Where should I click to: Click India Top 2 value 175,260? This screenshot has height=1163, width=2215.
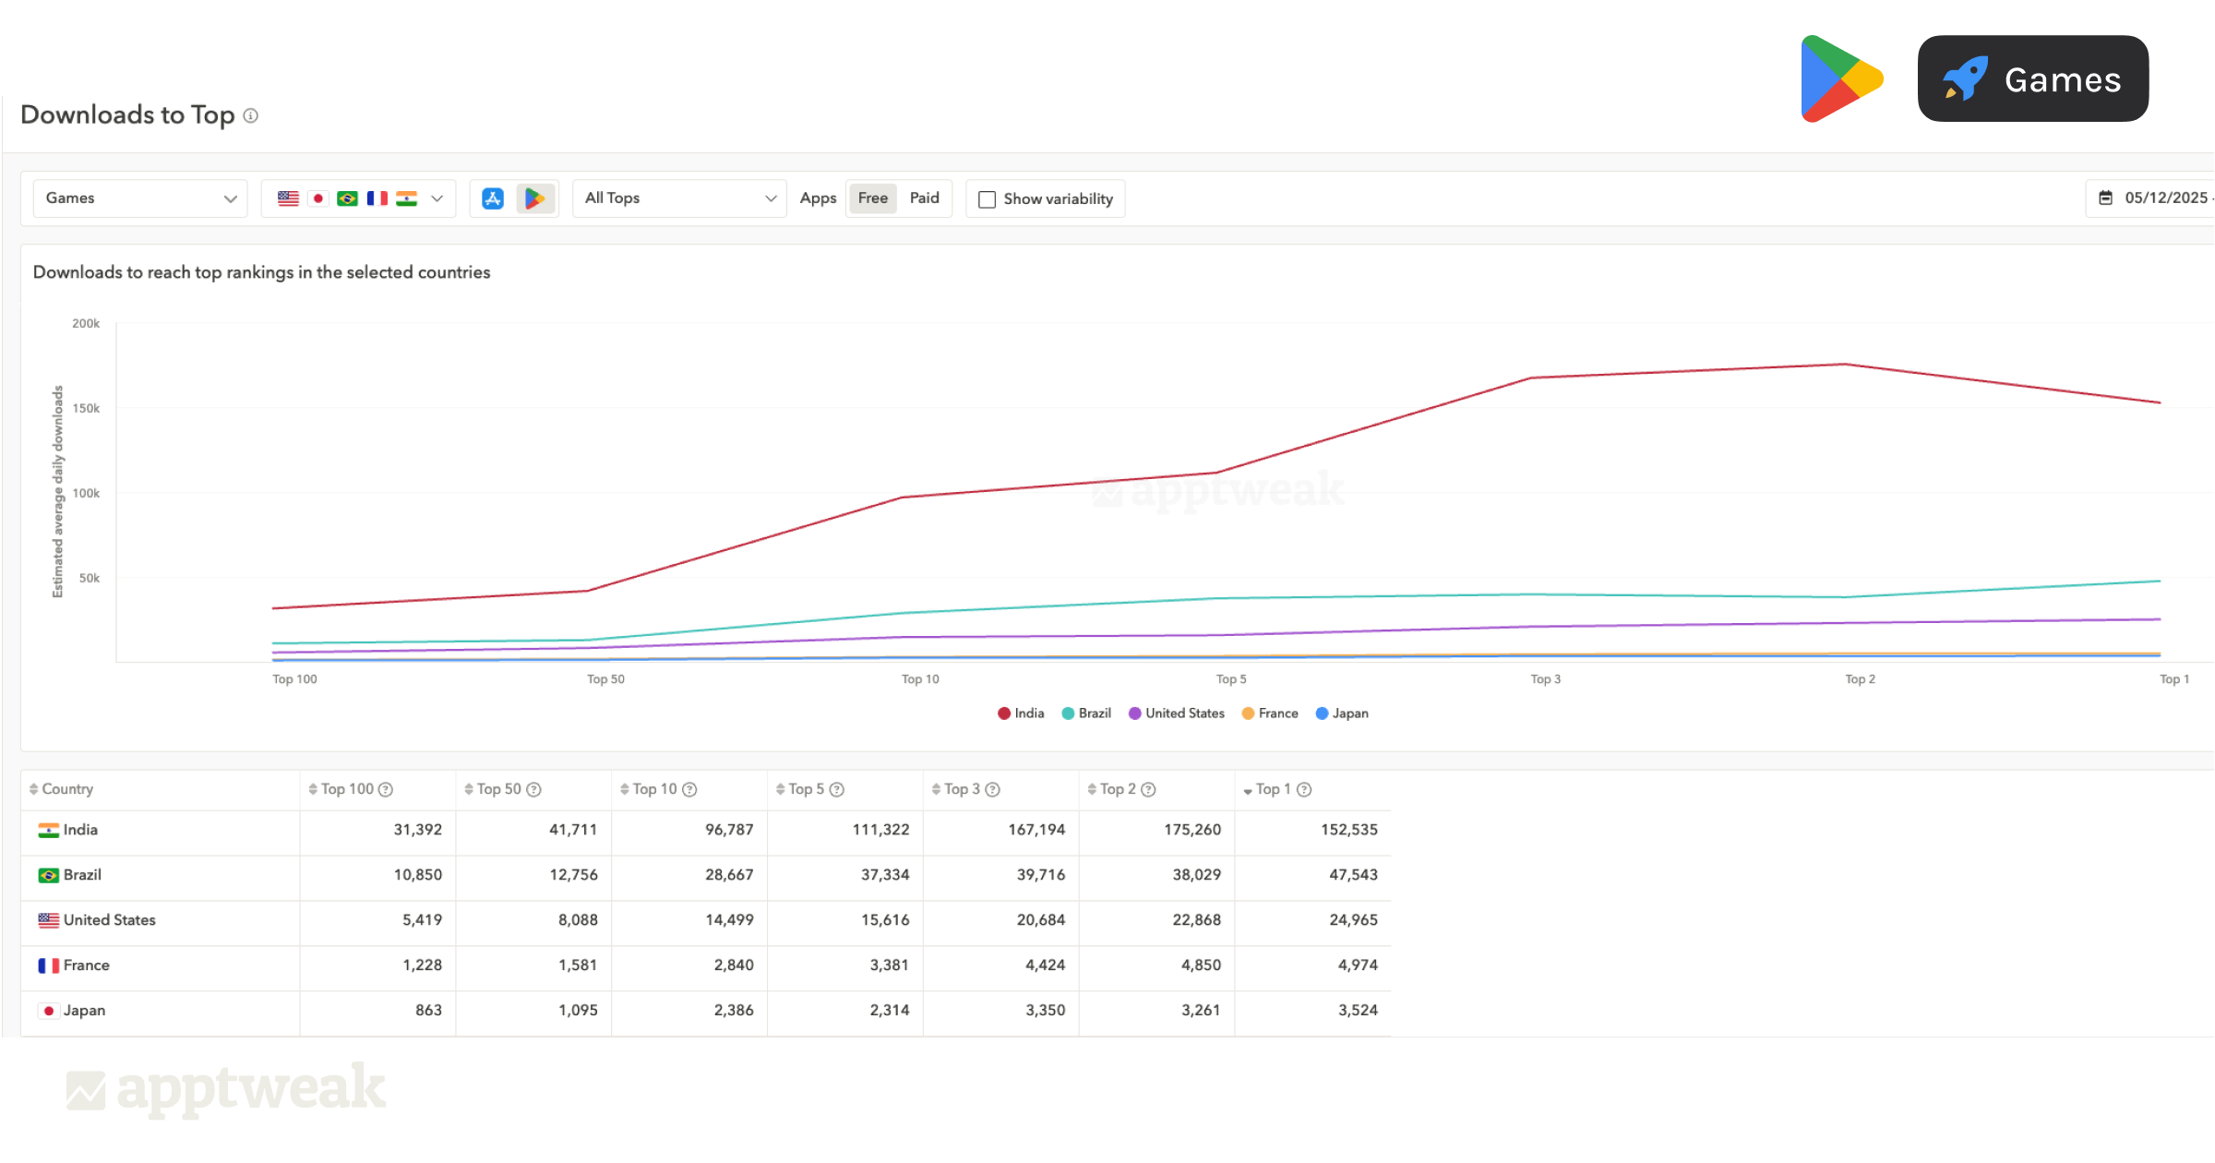1192,831
